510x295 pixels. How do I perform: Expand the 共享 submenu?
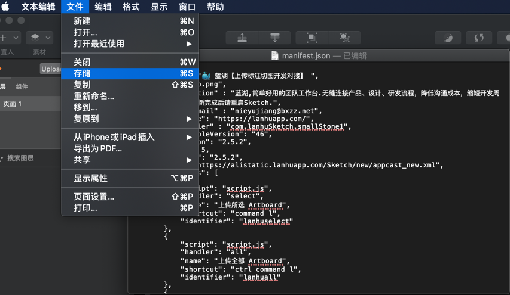[x=130, y=160]
